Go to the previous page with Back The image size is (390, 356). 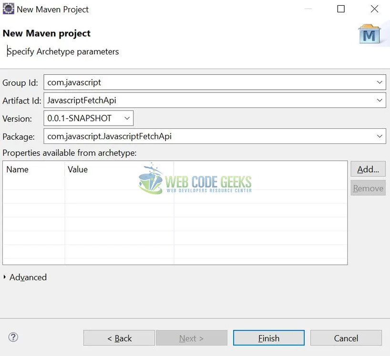coord(119,338)
